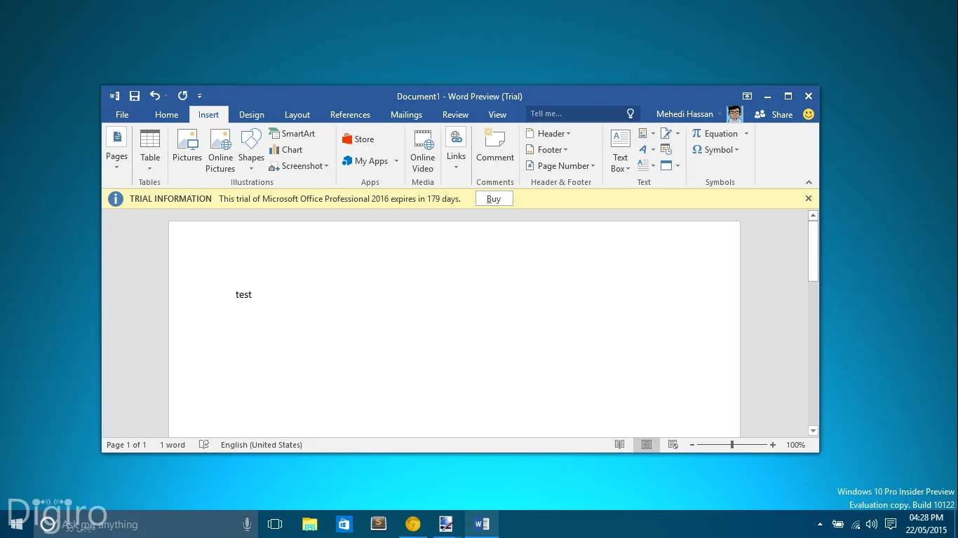Viewport: 958px width, 538px height.
Task: Click the smiley feedback icon
Action: tap(809, 114)
